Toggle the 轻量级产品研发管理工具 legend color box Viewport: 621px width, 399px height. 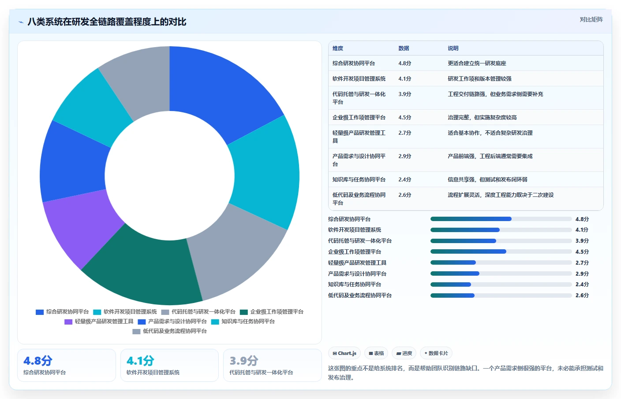[x=68, y=321]
